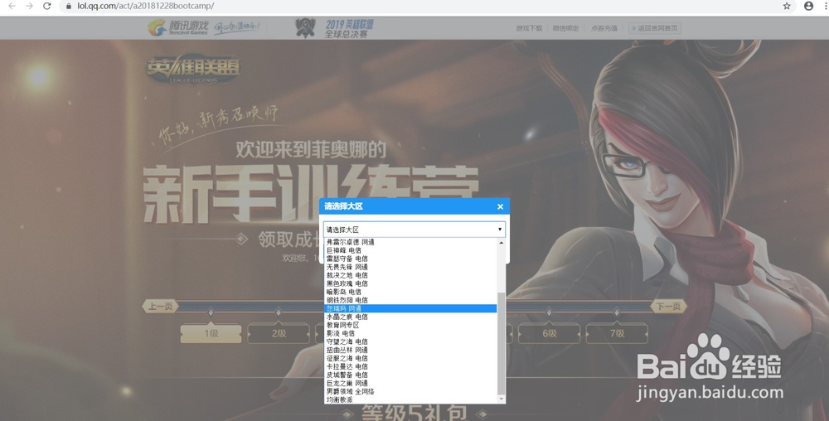Choose 皮城警备 电信 server
This screenshot has width=829, height=421.
pos(410,375)
